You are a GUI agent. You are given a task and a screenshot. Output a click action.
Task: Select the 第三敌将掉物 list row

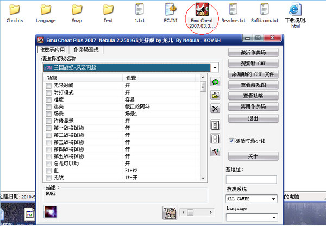122,142
